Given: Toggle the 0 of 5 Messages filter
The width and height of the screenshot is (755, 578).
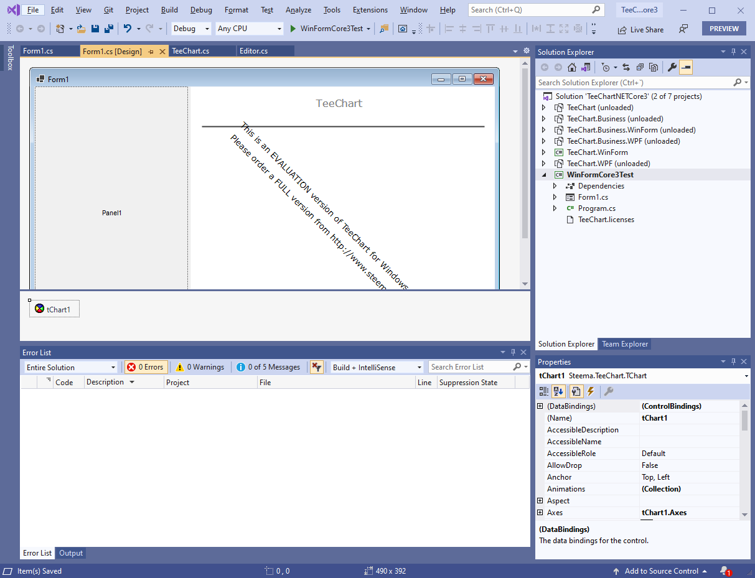Looking at the screenshot, I should [x=269, y=367].
